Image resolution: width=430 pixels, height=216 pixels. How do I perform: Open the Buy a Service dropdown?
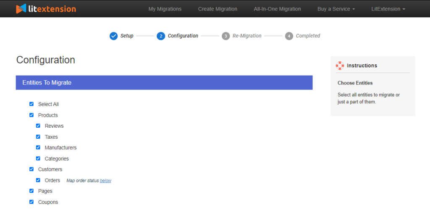click(x=336, y=9)
